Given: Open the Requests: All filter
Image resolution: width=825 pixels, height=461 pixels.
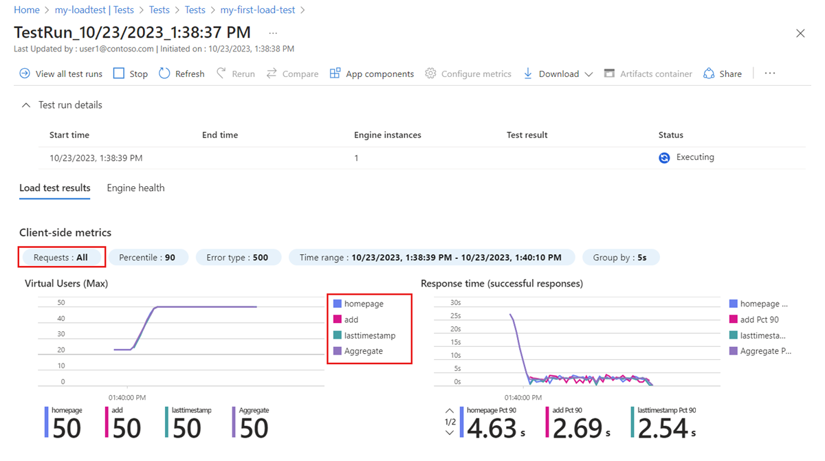Looking at the screenshot, I should (61, 257).
